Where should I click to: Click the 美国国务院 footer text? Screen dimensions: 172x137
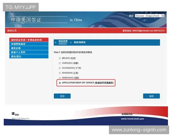(127, 114)
